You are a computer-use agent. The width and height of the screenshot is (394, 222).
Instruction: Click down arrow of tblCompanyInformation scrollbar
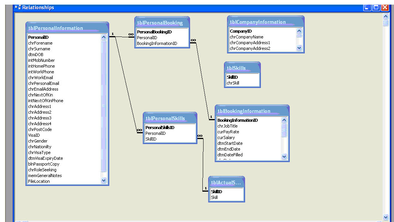click(x=299, y=48)
